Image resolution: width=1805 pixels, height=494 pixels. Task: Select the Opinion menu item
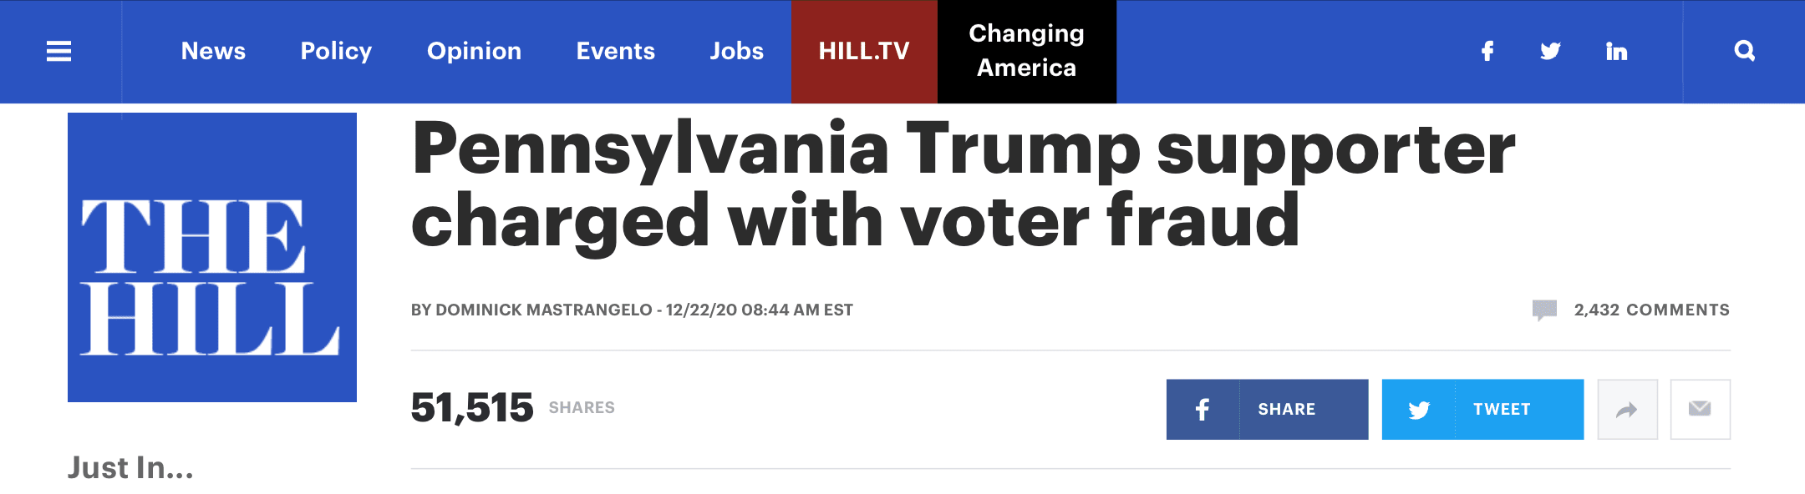click(x=474, y=52)
